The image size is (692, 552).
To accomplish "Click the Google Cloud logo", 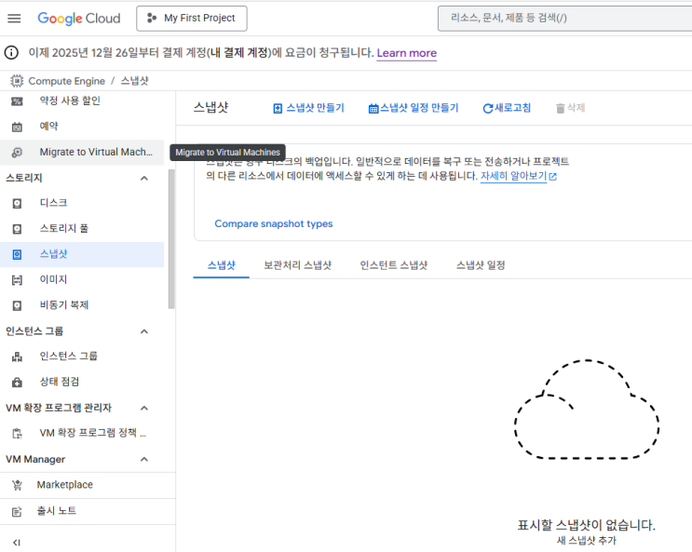I will pos(79,18).
